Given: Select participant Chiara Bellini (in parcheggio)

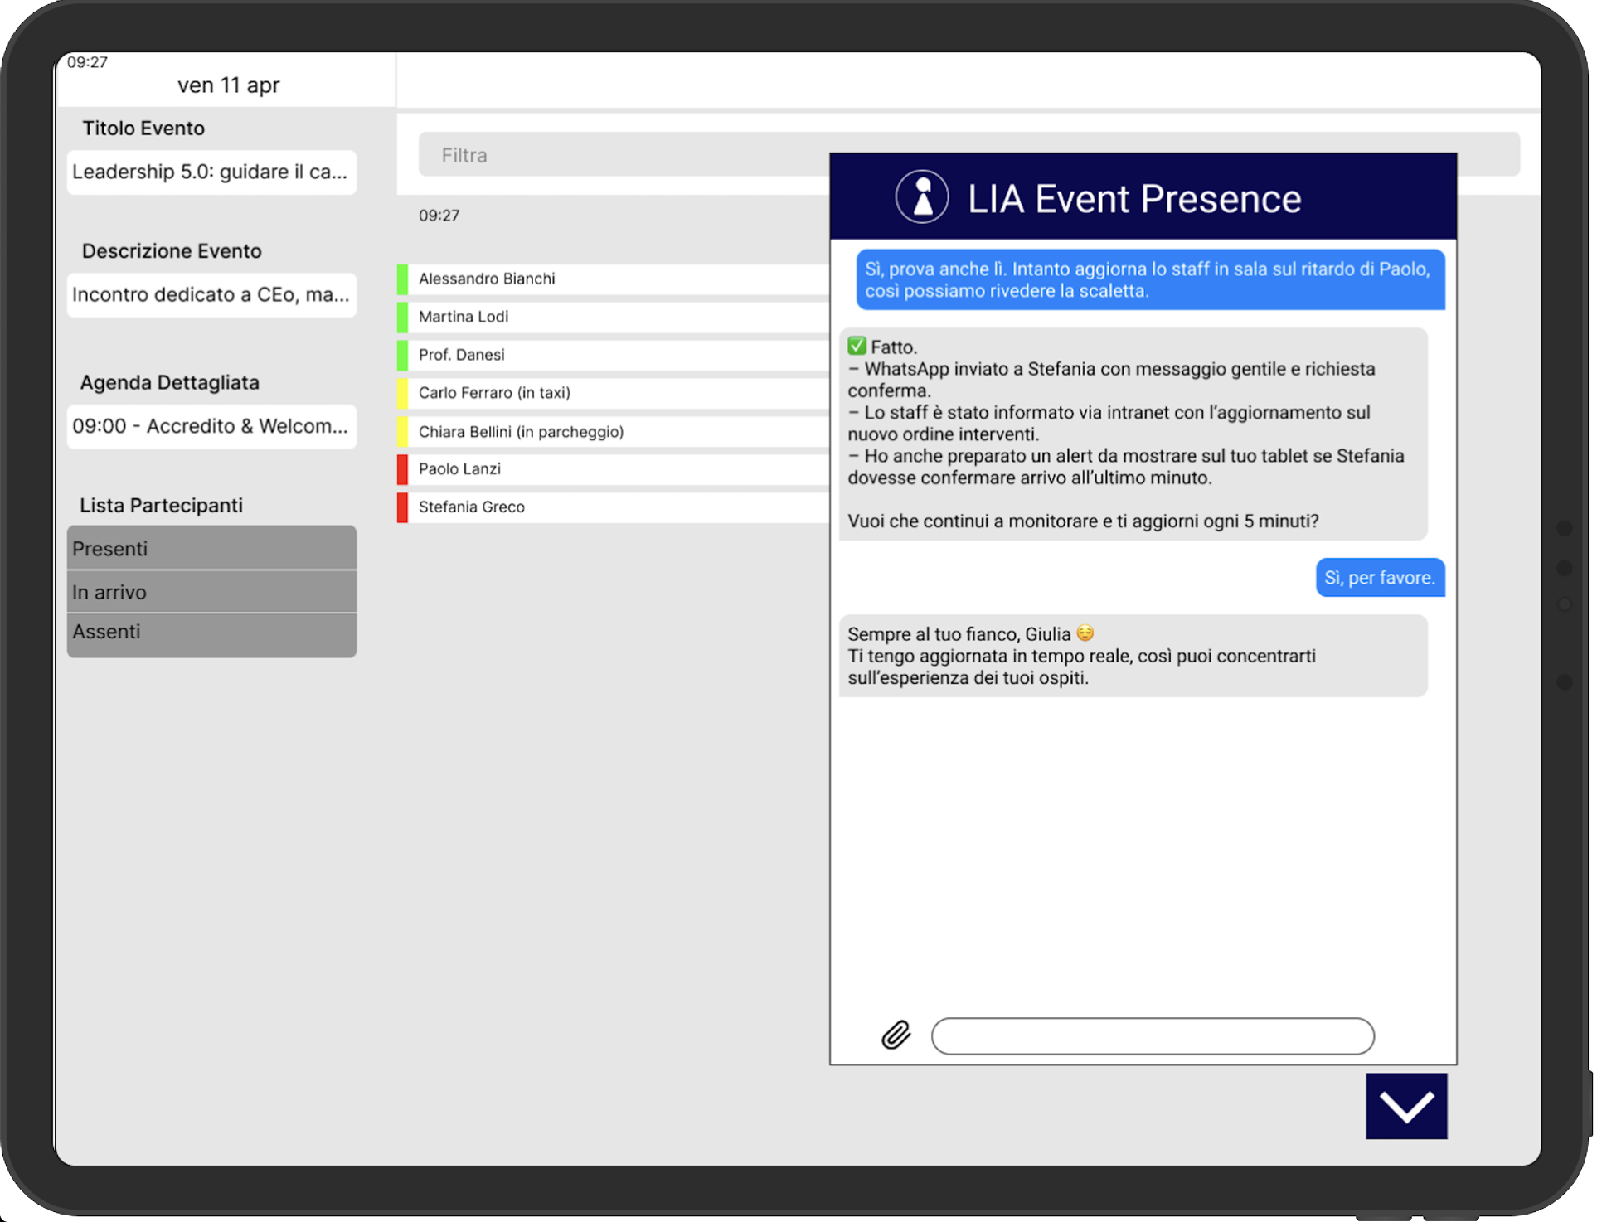Looking at the screenshot, I should 614,431.
